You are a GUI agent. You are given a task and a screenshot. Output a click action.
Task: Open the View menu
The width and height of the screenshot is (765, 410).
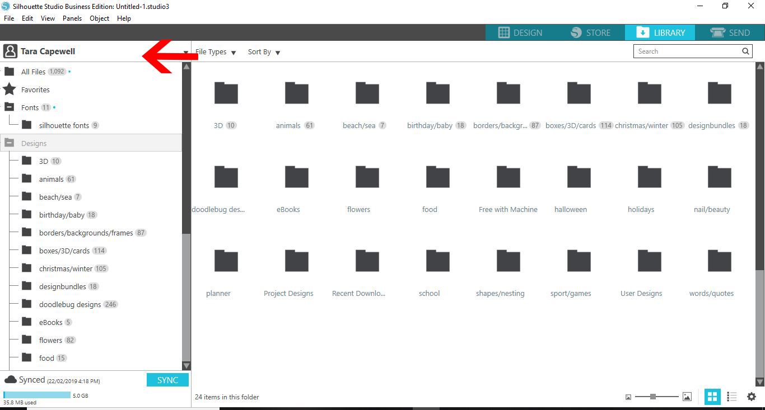[x=48, y=18]
